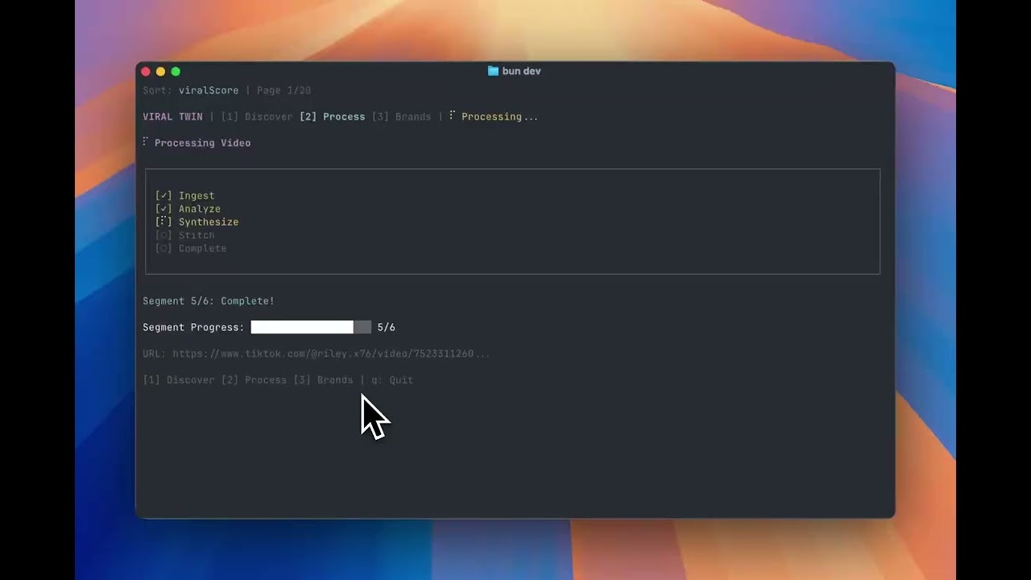Click the checkmark icon beside Analyze
The width and height of the screenshot is (1031, 580).
tap(164, 209)
